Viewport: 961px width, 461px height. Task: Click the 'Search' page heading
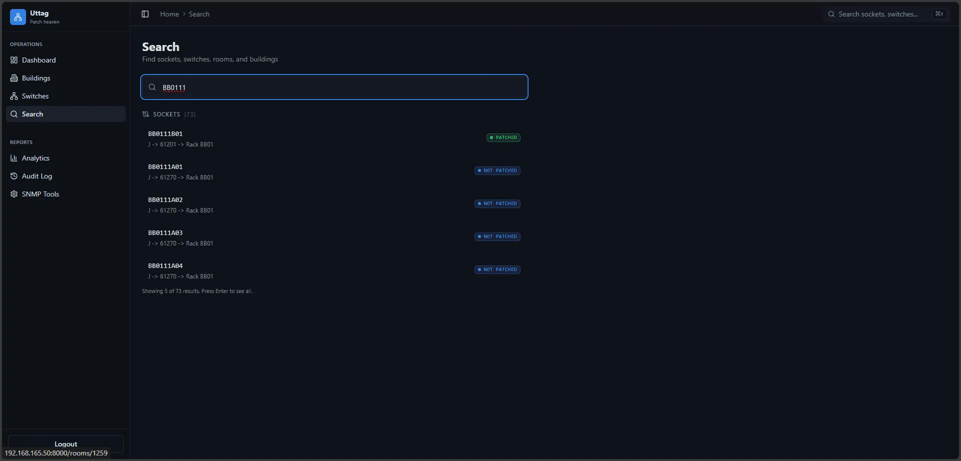pos(161,47)
